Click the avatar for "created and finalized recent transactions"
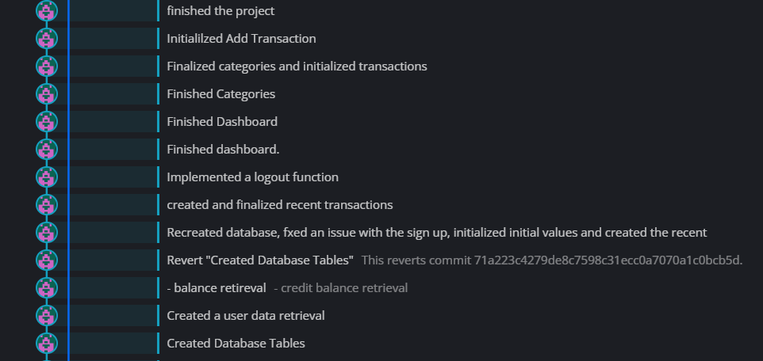This screenshot has height=361, width=763. (x=47, y=205)
